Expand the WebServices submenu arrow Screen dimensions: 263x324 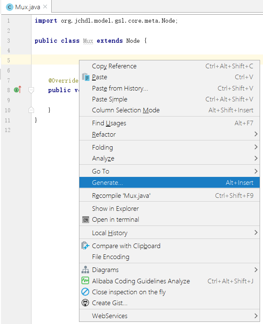256,316
